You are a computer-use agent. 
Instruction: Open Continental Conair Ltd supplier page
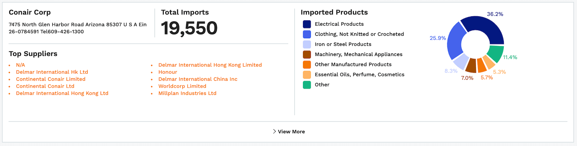click(x=45, y=86)
